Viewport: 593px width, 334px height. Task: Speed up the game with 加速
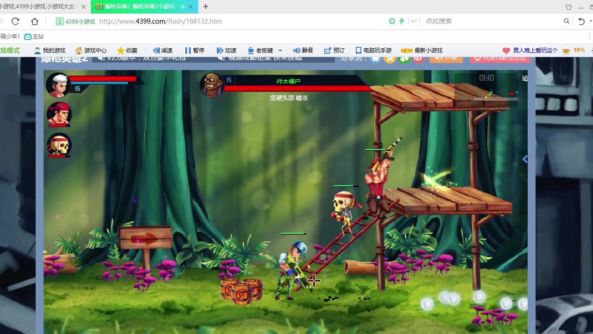[x=227, y=51]
